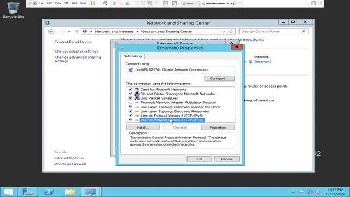The image size is (350, 197).
Task: Toggle QoS Packet Scheduler checkbox
Action: pyautogui.click(x=130, y=98)
